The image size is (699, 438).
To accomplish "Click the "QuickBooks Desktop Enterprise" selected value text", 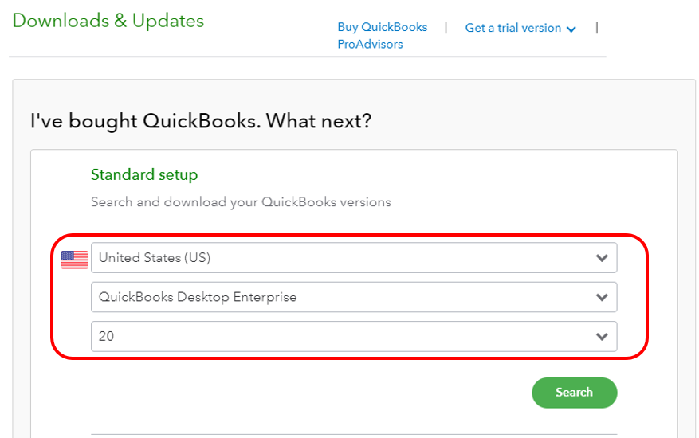I will click(x=198, y=297).
